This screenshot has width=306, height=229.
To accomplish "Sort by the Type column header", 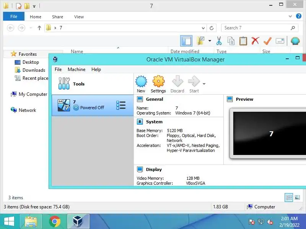I will (221, 52).
